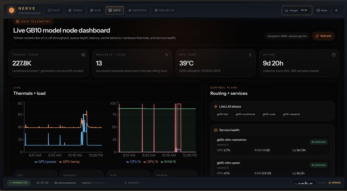Image resolution: width=347 pixels, height=191 pixels.
Task: Switch to the Hub tab
Action: [x=95, y=10]
